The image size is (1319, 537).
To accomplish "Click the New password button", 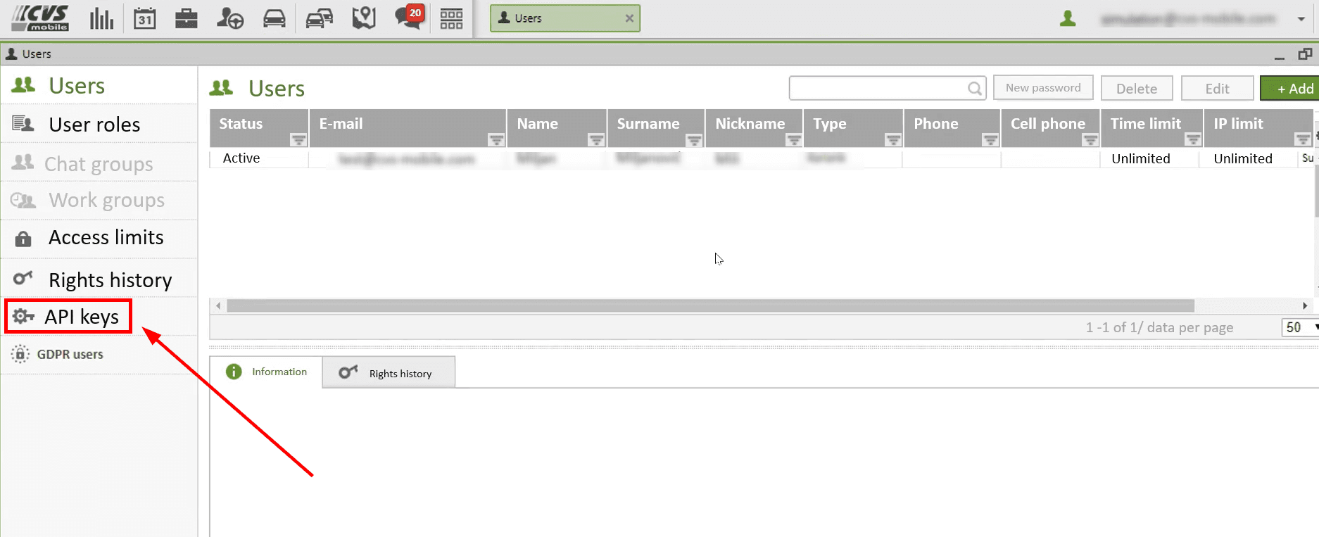I will coord(1043,88).
